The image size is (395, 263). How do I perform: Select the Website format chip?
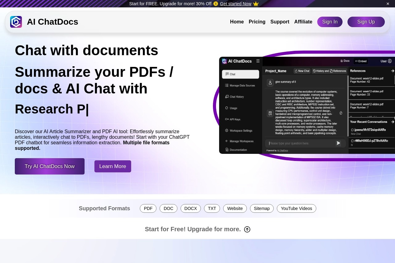235,208
